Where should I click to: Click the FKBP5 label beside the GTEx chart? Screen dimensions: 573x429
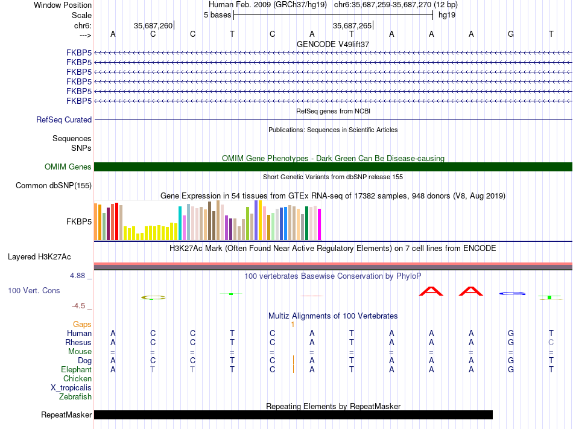pos(79,221)
